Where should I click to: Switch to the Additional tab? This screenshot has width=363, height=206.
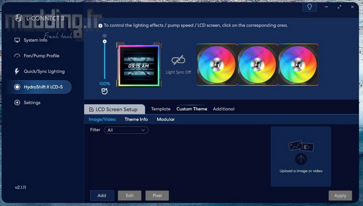[224, 109]
